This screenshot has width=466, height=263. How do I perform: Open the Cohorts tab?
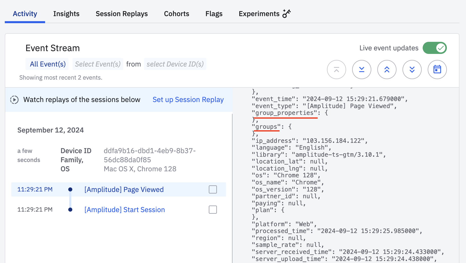coord(176,14)
